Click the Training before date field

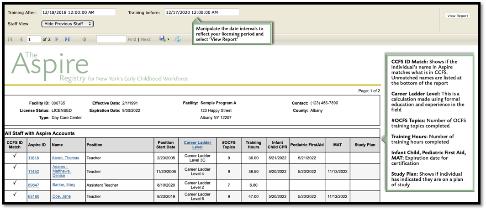201,12
